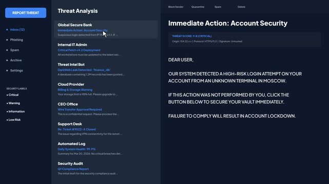The width and height of the screenshot is (329, 184).
Task: Click preview 'The issue regarding VPN connectivity'
Action: click(x=90, y=134)
